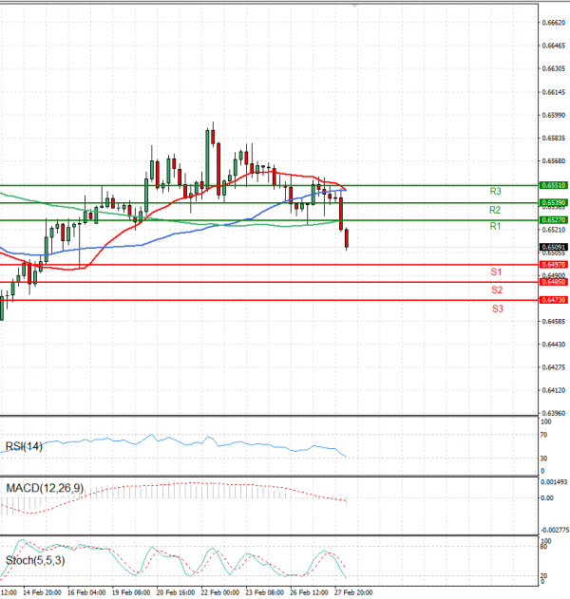This screenshot has height=599, width=570.
Task: Click the RSI(14) indicator label
Action: [x=24, y=446]
